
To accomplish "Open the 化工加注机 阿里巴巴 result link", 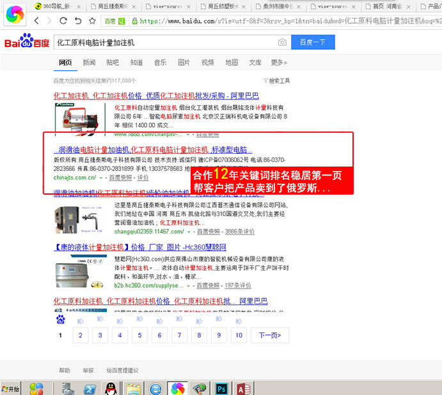I will 156,96.
